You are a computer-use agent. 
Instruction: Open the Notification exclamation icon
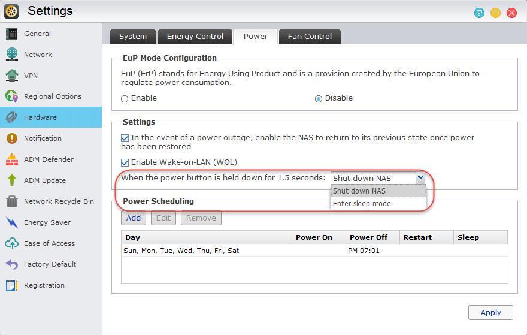point(12,138)
